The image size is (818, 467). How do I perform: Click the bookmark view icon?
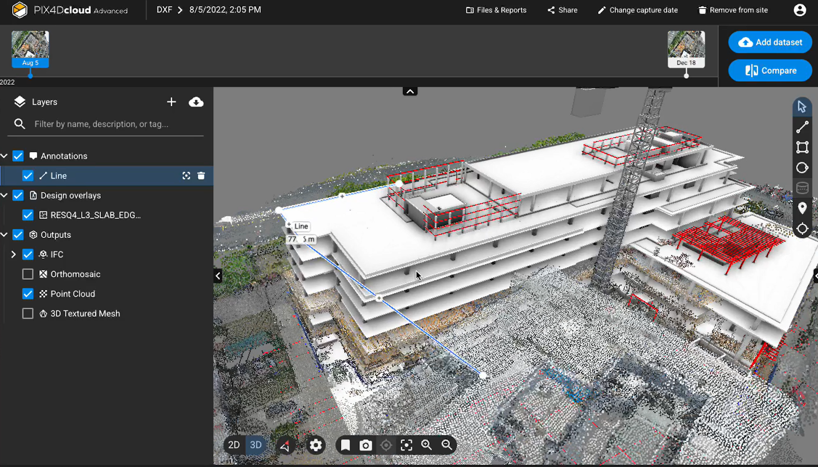(x=346, y=445)
